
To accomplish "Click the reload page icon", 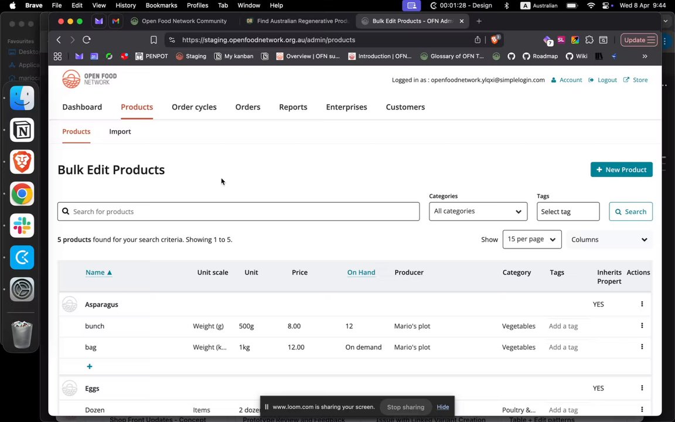I will coord(87,40).
